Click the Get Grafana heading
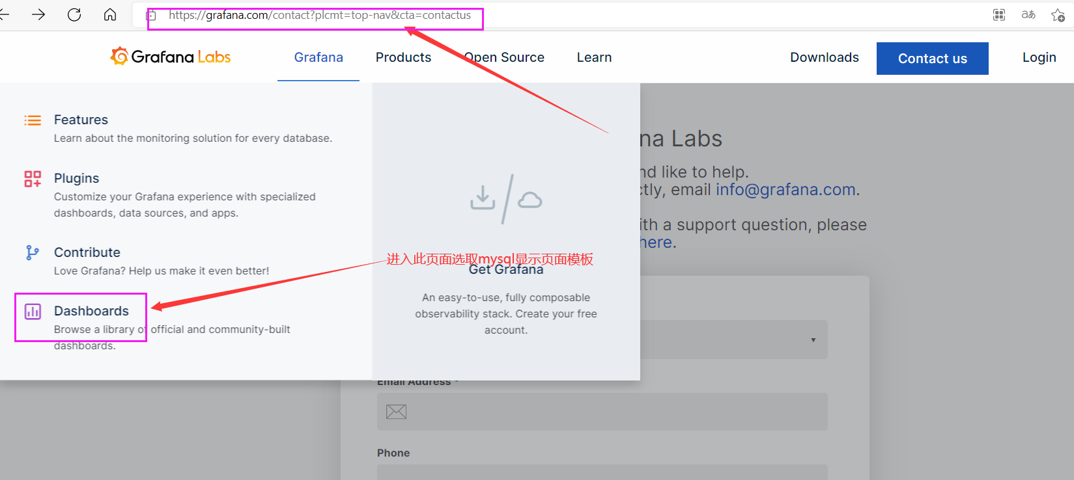Viewport: 1074px width, 480px height. 506,270
